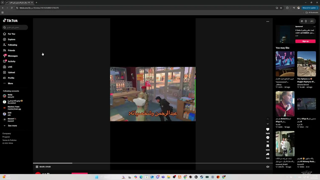This screenshot has height=180, width=320.
Task: Open Outlook from the taskbar
Action: coord(152,177)
